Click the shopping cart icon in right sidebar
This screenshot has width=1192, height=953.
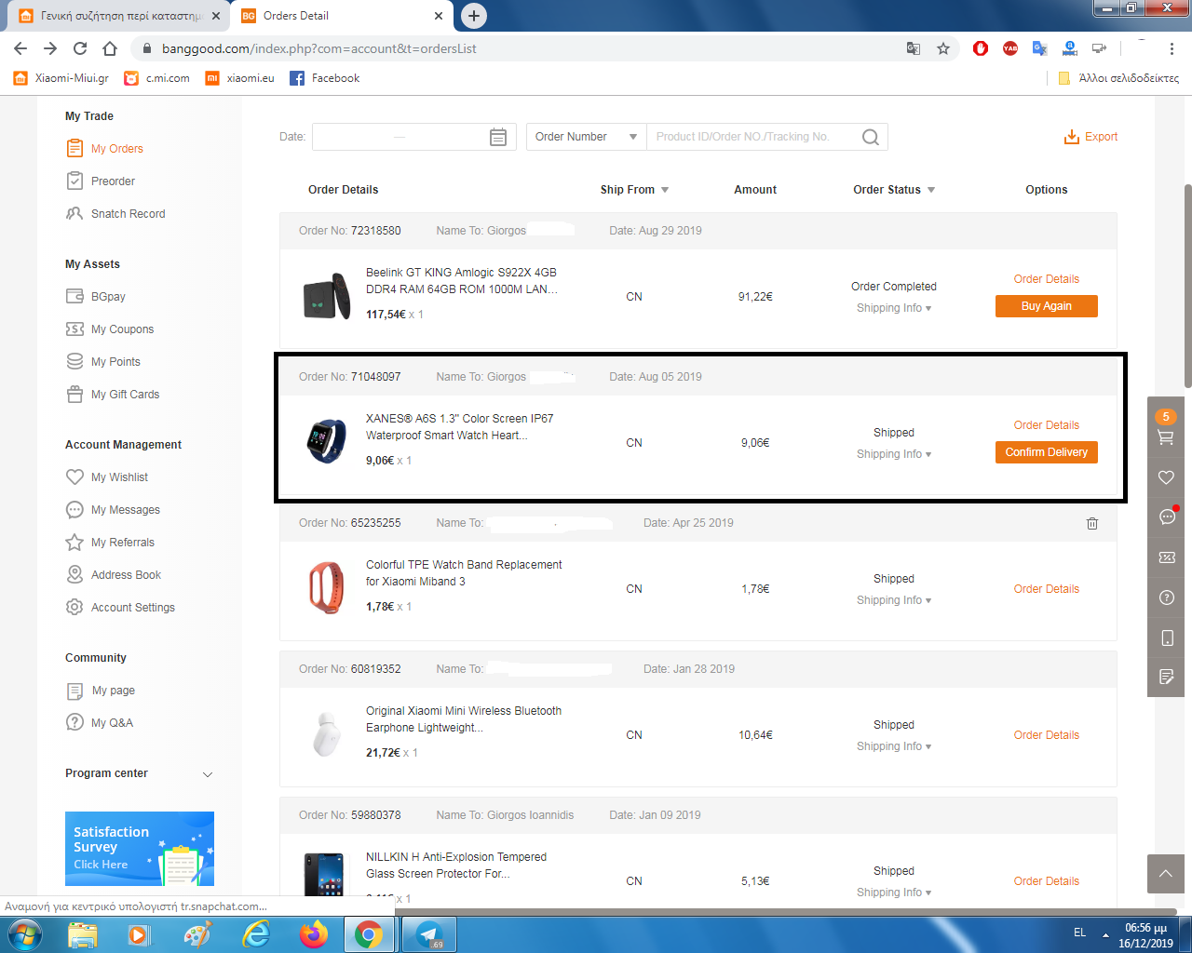point(1165,436)
